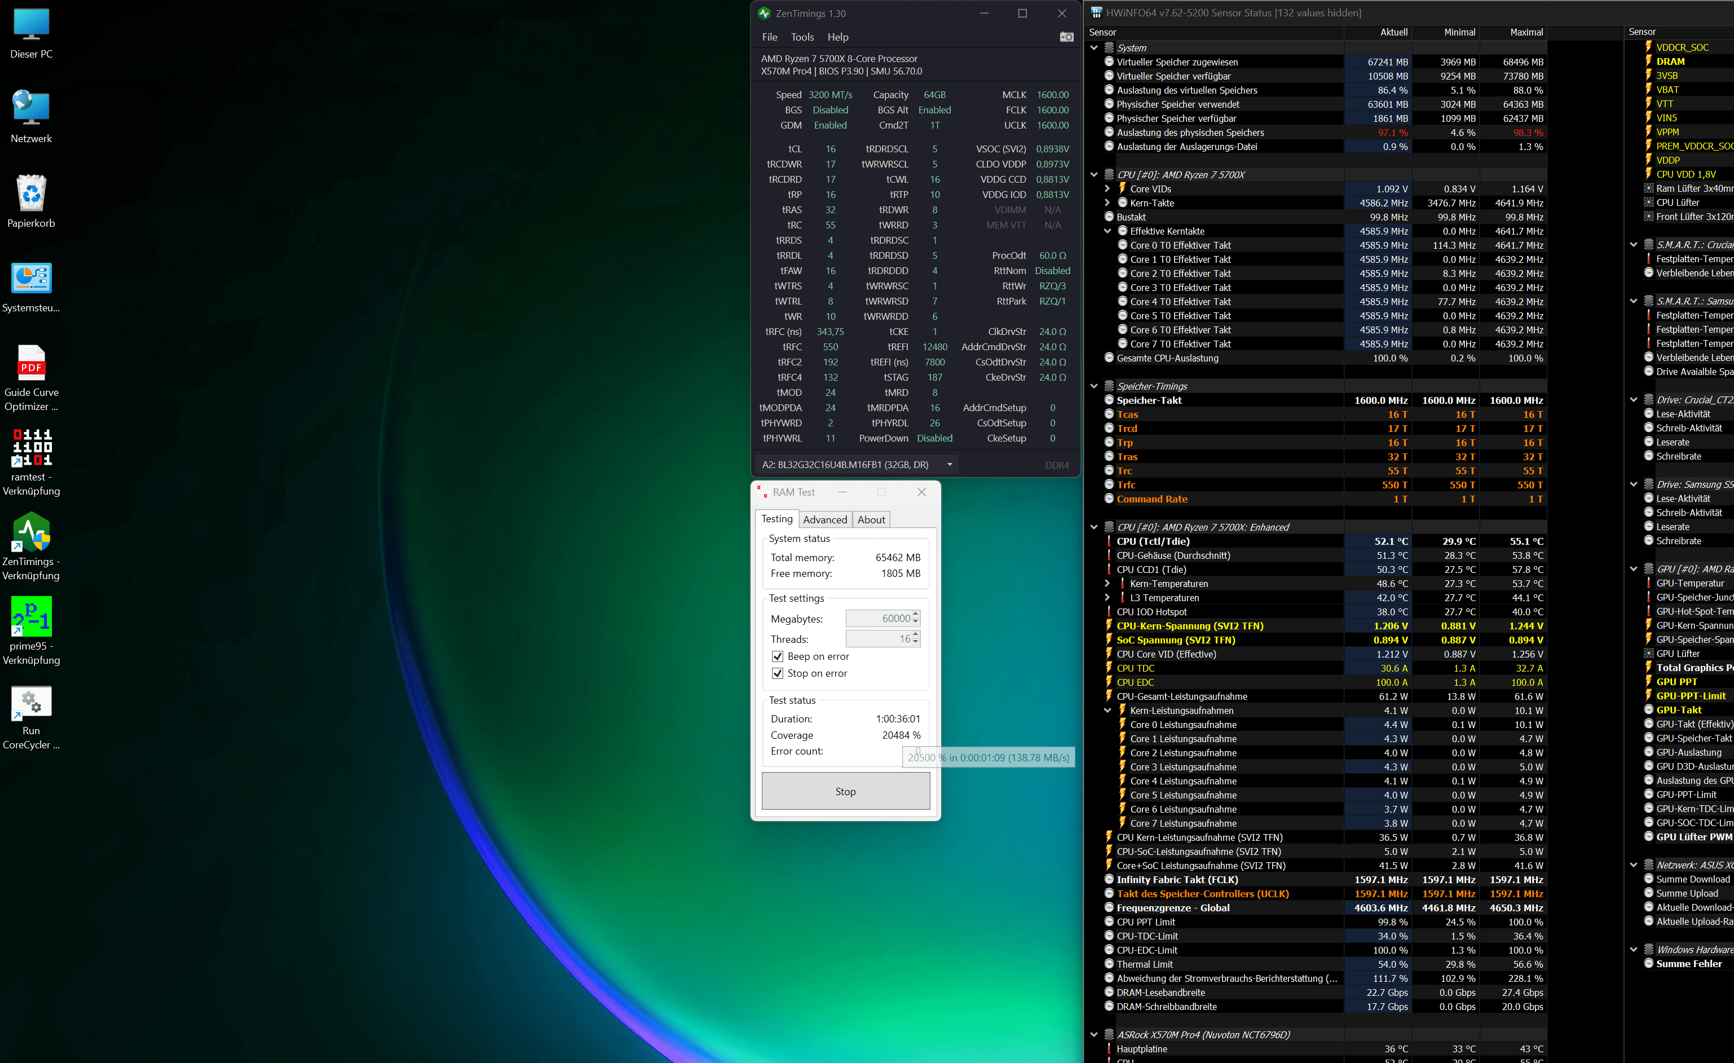Decrease Threads with spinner down arrow
1734x1063 pixels.
click(916, 643)
